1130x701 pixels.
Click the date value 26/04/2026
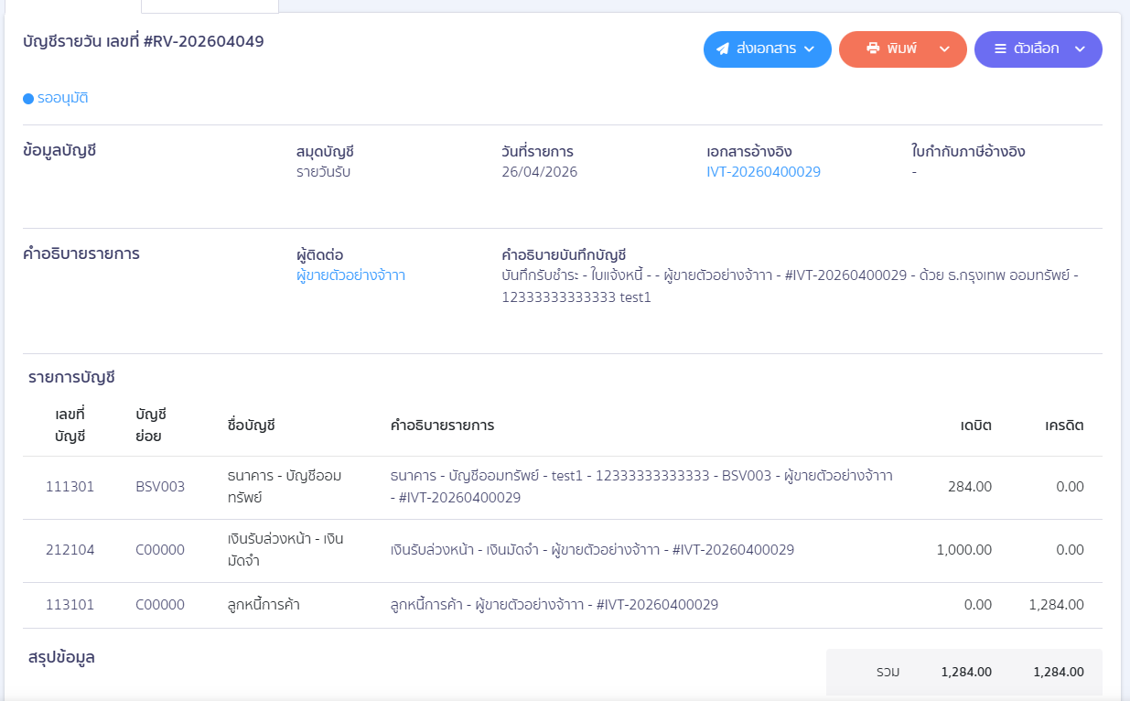540,172
